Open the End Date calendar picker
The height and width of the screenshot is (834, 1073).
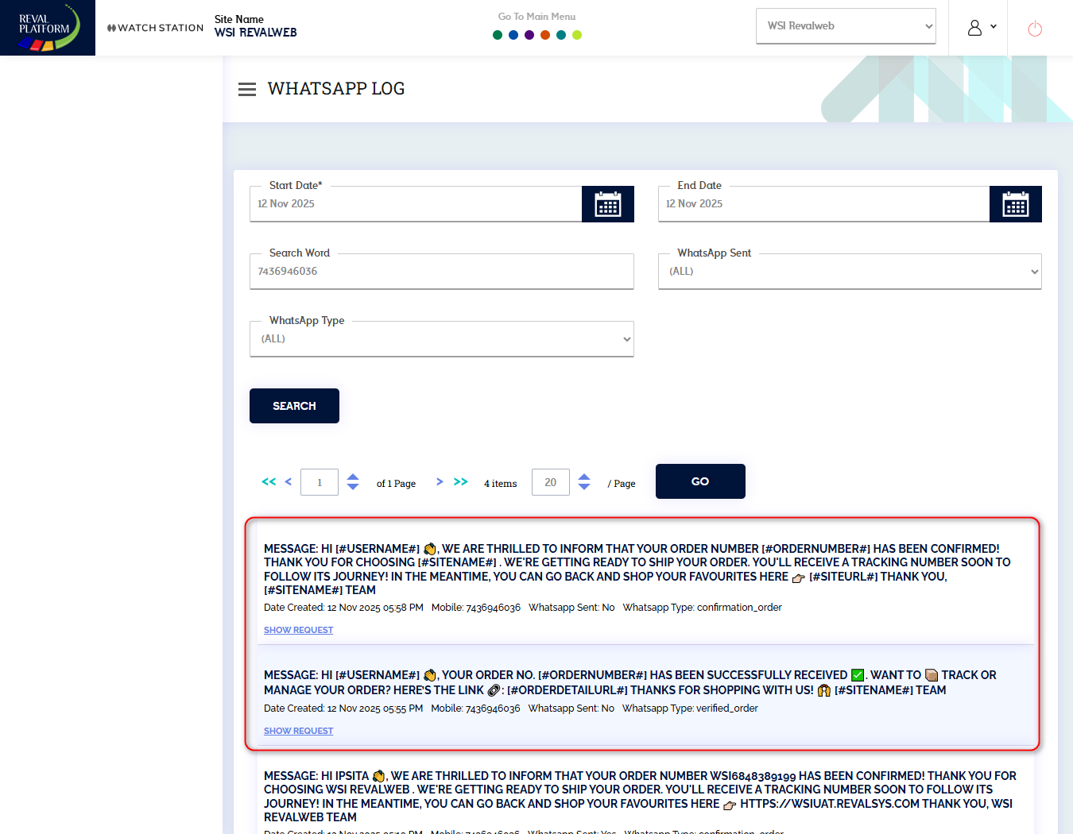click(1015, 204)
